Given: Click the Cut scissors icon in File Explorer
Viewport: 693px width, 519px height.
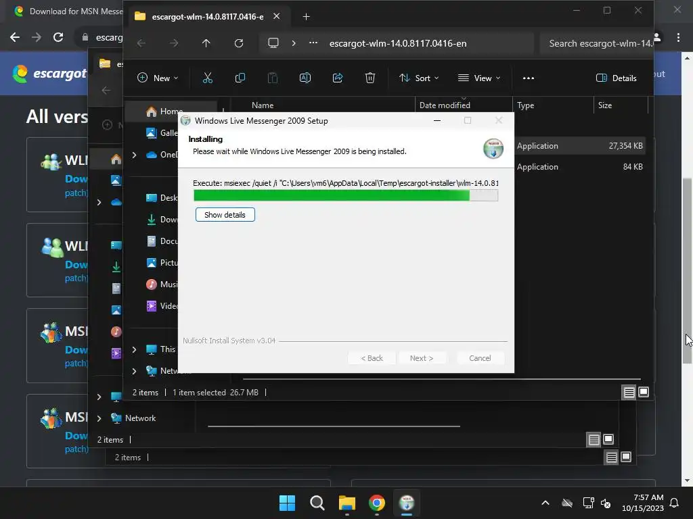Looking at the screenshot, I should 207,78.
